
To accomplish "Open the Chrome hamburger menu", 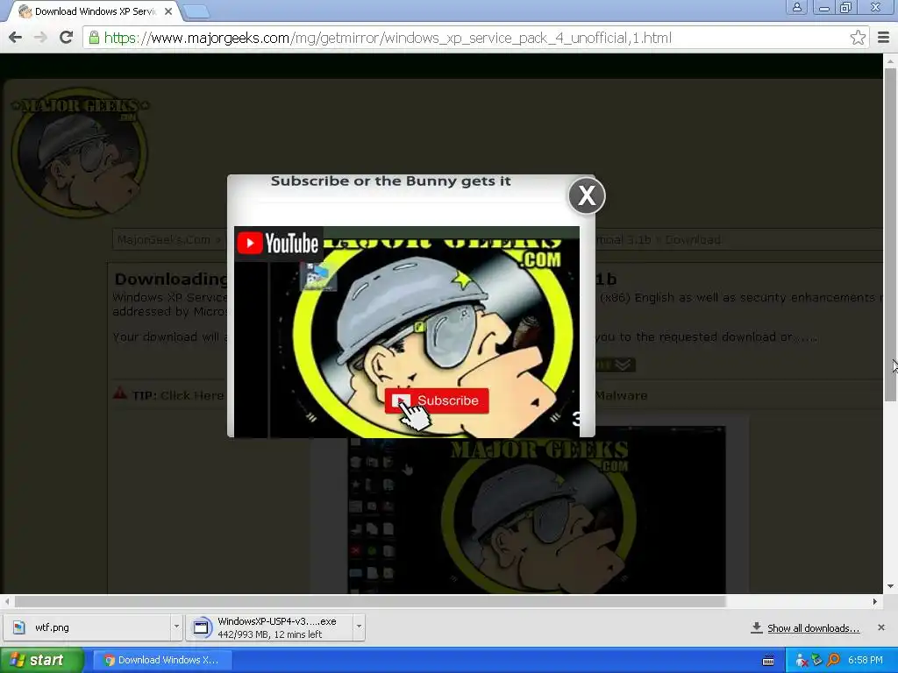I will coord(883,38).
